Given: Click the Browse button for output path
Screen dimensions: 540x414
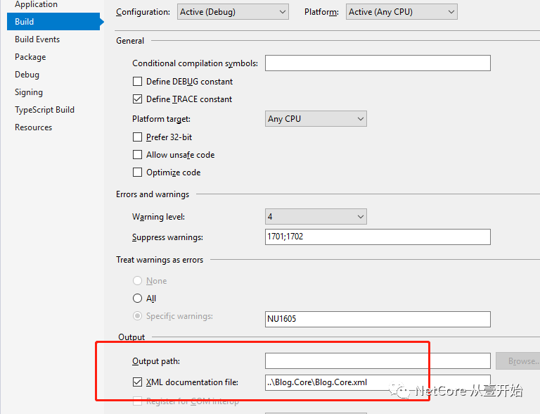Looking at the screenshot, I should tap(518, 361).
